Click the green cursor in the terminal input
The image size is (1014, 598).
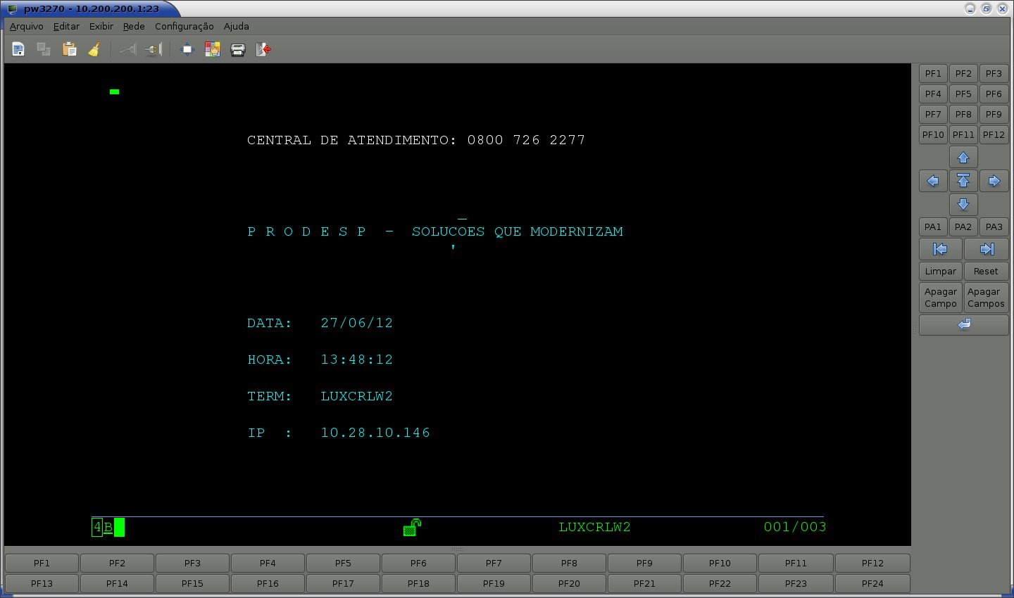pos(114,91)
